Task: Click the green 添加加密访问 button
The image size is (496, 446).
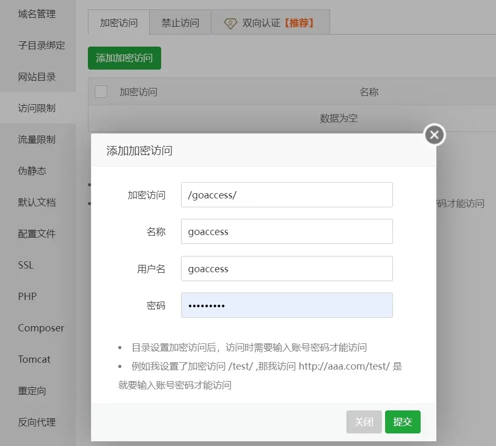Action: pos(124,58)
